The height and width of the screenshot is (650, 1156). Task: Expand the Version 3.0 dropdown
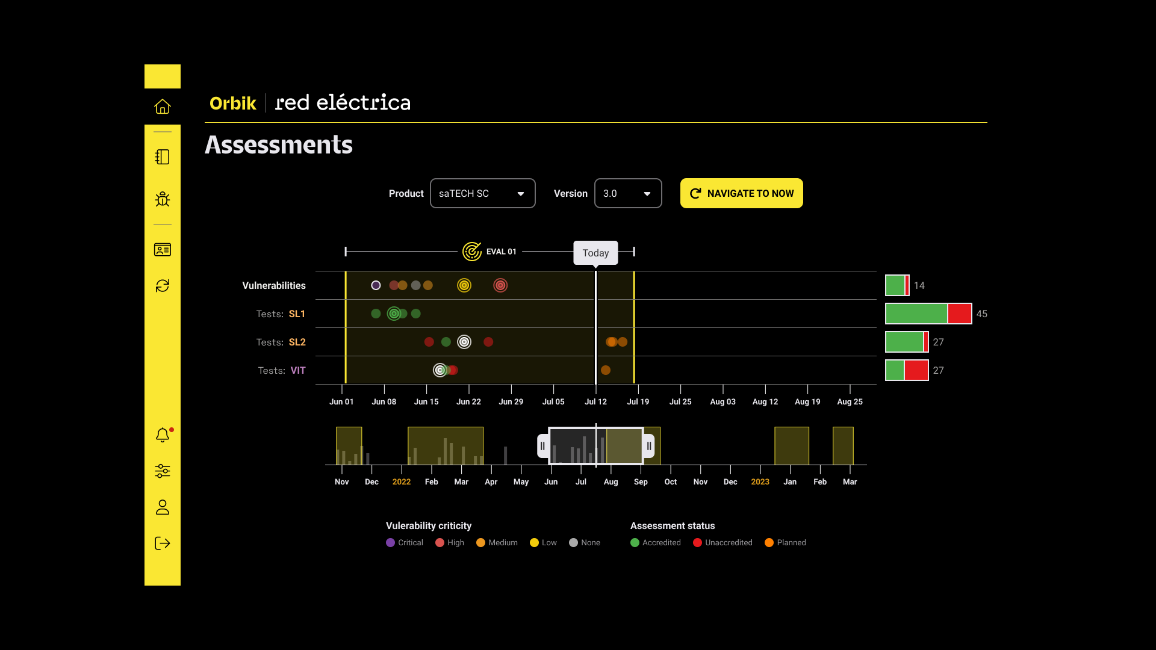(627, 193)
